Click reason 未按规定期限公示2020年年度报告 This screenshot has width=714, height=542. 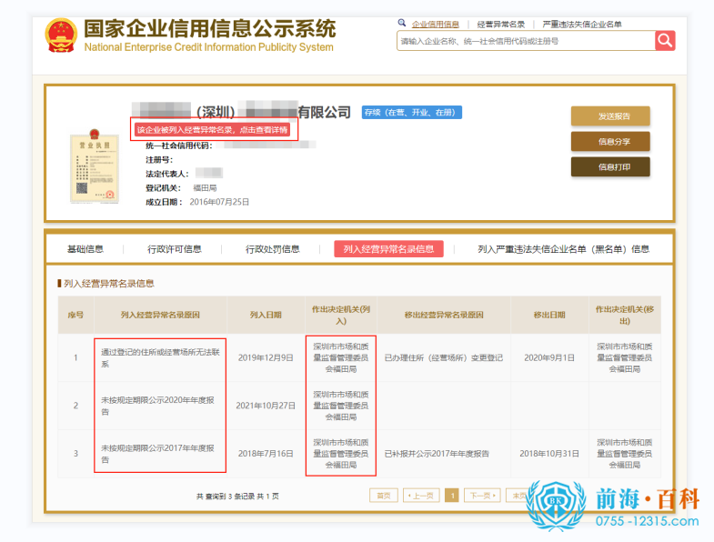click(157, 406)
